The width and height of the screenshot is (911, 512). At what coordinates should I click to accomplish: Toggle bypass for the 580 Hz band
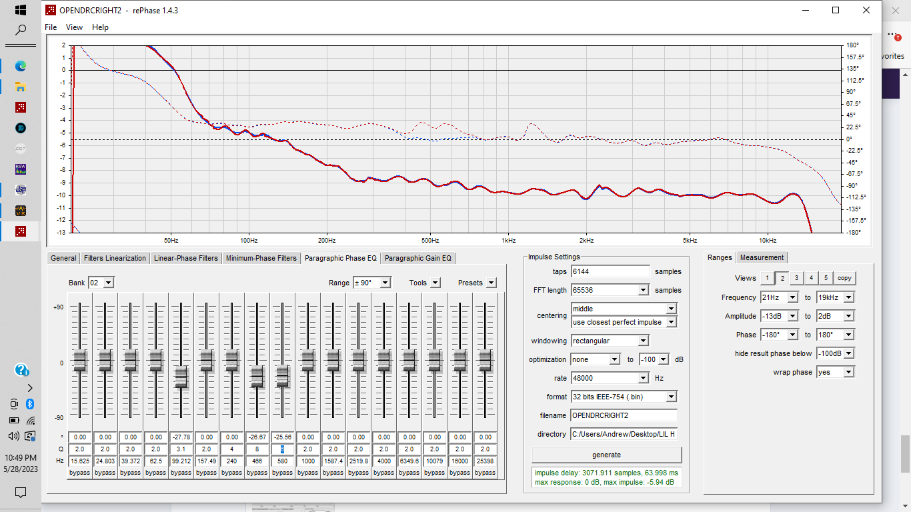282,473
